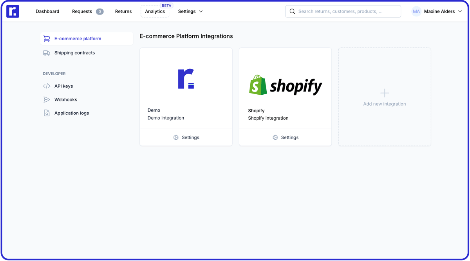This screenshot has width=470, height=261.
Task: Click the document Application logs icon
Action: (x=47, y=113)
